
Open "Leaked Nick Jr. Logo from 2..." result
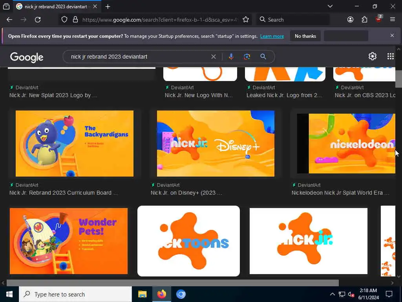tap(284, 95)
